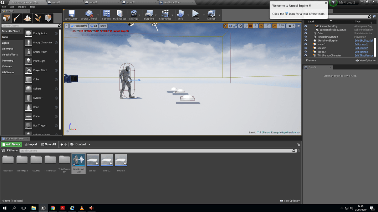Viewport: 378px width, 212px height.
Task: Select rotate gizmo icon in viewport
Action: (230, 26)
